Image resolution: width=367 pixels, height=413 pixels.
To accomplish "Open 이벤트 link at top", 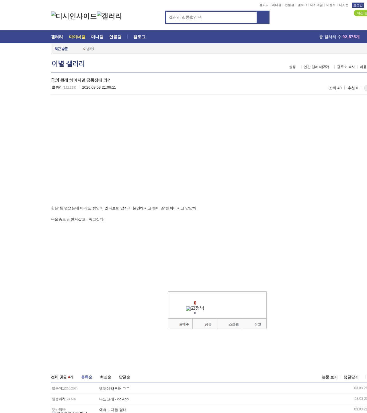I will coord(331,5).
